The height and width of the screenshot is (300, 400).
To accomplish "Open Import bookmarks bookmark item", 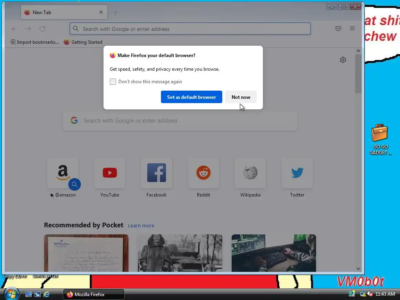I will coord(34,42).
